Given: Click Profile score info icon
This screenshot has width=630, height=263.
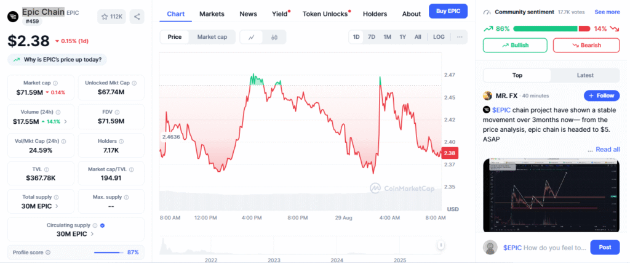Looking at the screenshot, I should pos(48,253).
